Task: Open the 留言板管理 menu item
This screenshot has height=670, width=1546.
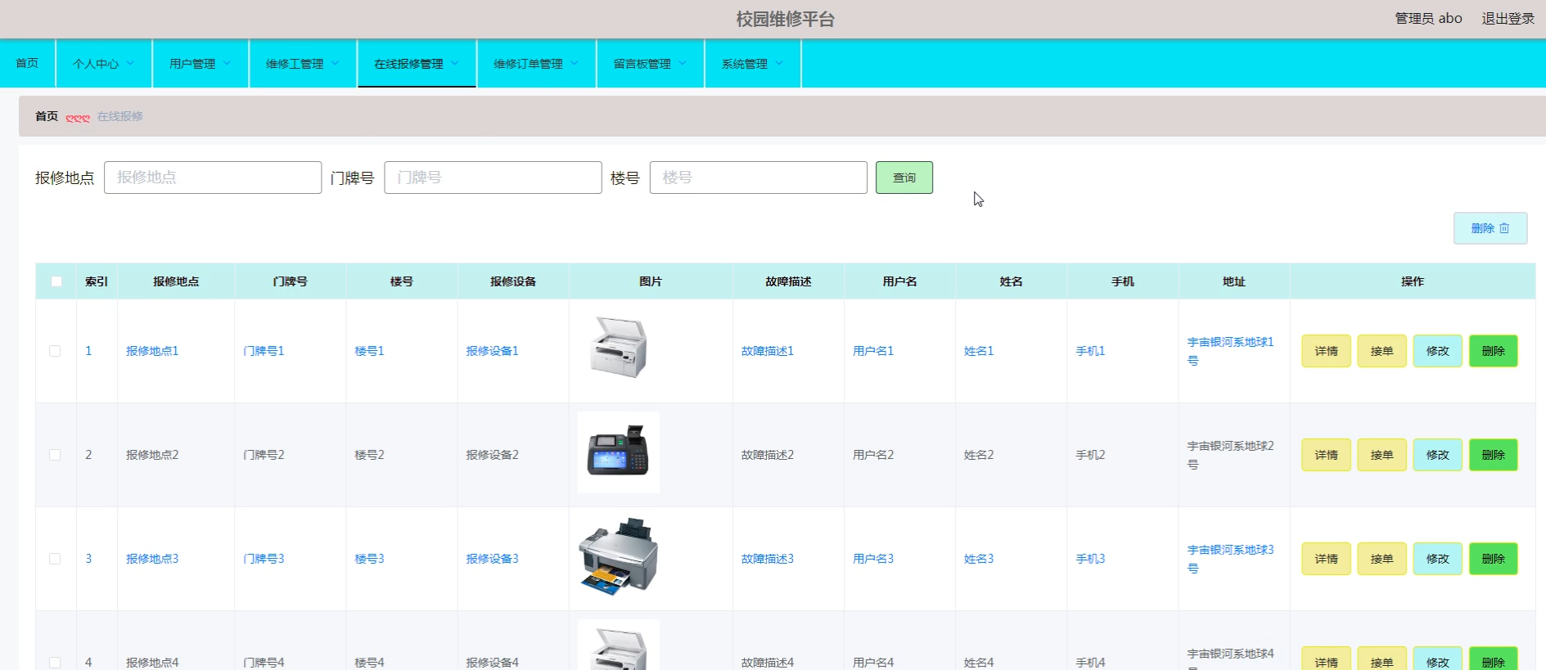Action: point(649,63)
